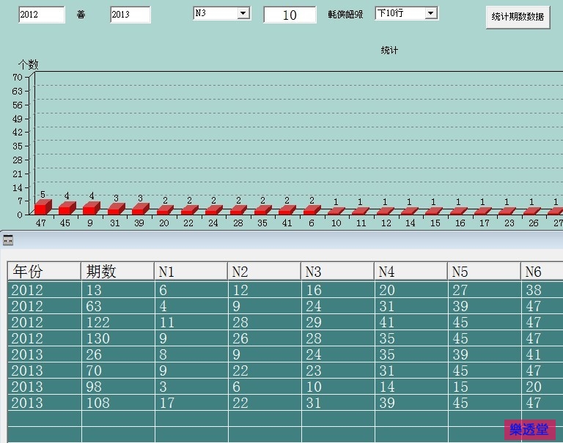Click the 年份 column header
Screen dimensions: 563x443
(x=44, y=272)
